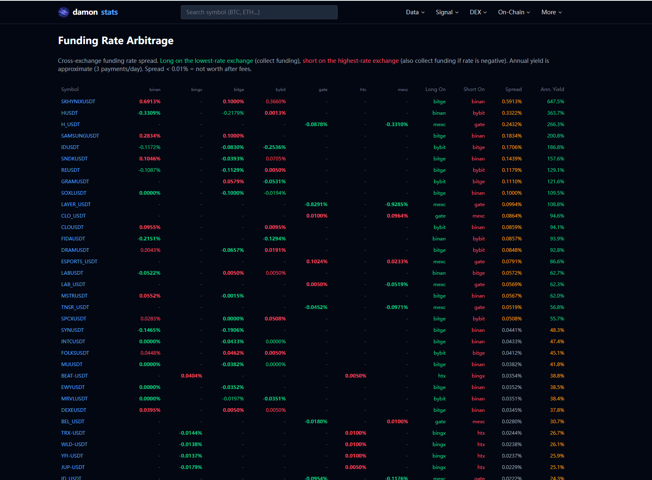Open the LAYER_USDT symbol link
The width and height of the screenshot is (652, 480).
pyautogui.click(x=76, y=204)
